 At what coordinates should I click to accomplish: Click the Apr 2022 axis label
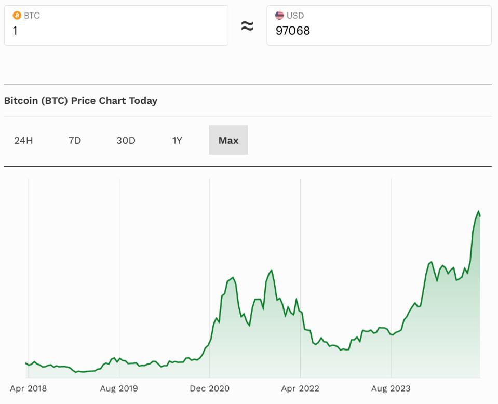point(300,388)
